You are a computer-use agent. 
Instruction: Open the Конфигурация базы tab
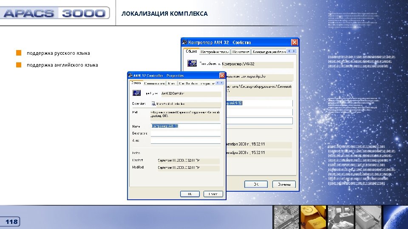pyautogui.click(x=269, y=52)
